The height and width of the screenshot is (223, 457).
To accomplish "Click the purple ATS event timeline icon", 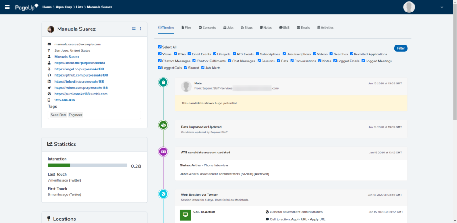I will click(x=163, y=152).
